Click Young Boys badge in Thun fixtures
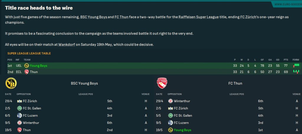302x134 pixels. pyautogui.click(x=170, y=130)
